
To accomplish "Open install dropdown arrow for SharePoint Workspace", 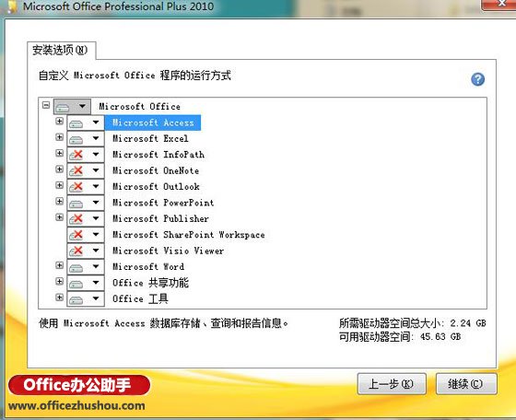I will pos(96,235).
